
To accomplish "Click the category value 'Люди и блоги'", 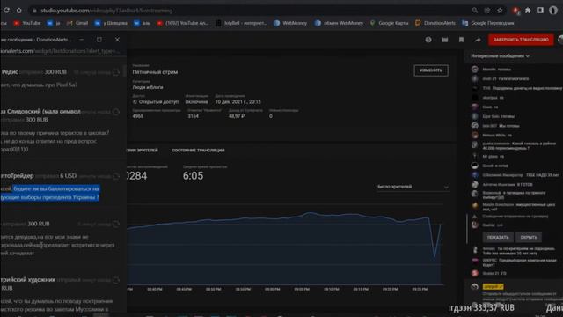I will point(148,87).
